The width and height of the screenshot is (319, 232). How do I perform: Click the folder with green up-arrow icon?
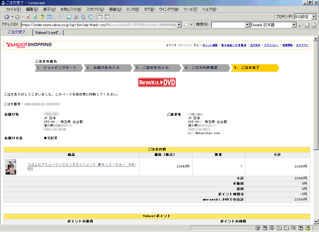point(42,17)
